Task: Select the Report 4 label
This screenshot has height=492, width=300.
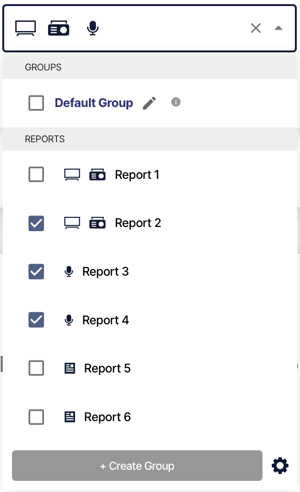Action: point(106,320)
